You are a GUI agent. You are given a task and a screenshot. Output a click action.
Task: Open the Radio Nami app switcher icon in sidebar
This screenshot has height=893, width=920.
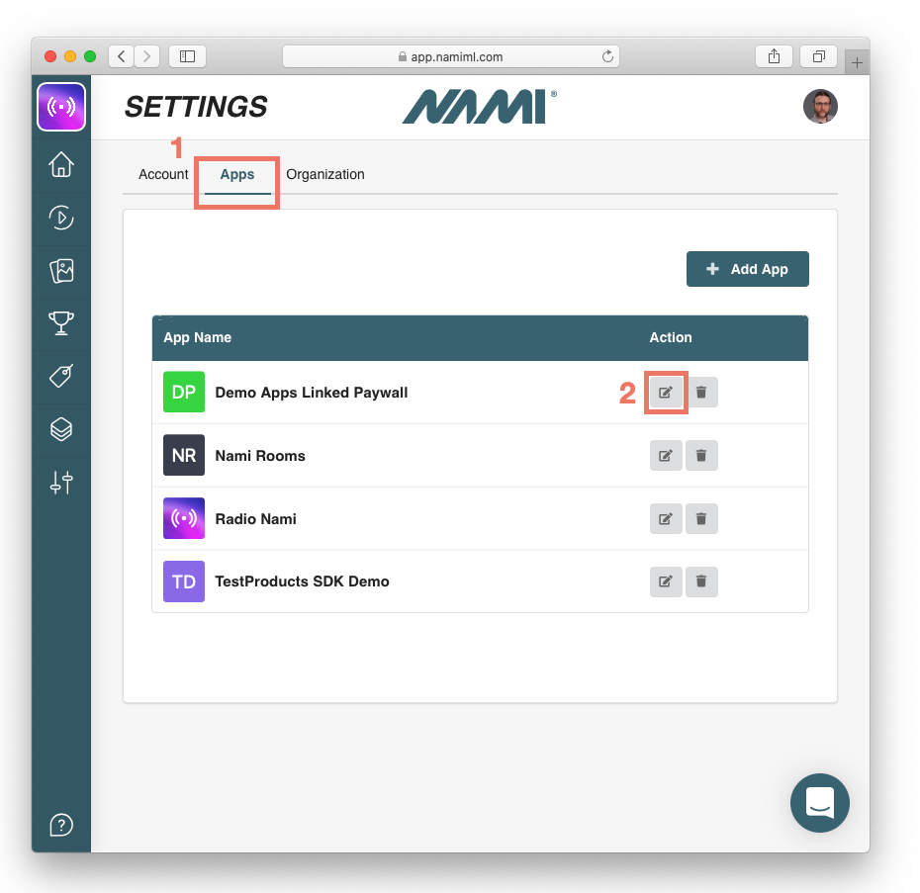(x=61, y=107)
